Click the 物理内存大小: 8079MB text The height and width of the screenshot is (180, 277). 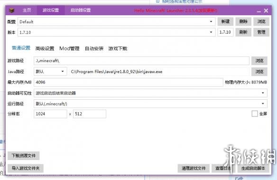[x=246, y=82]
